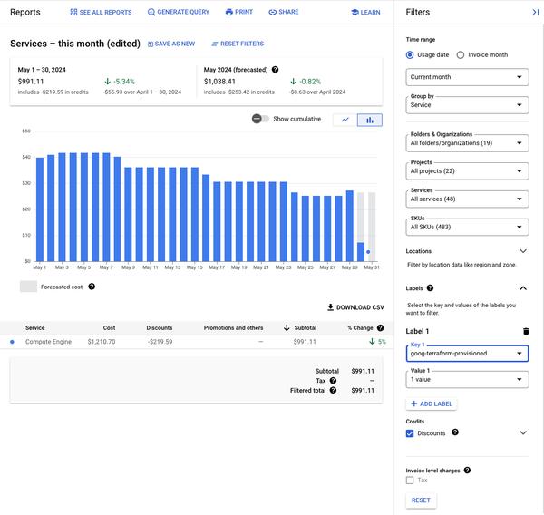Open Key 1 label dropdown
The width and height of the screenshot is (544, 515).
(x=467, y=354)
